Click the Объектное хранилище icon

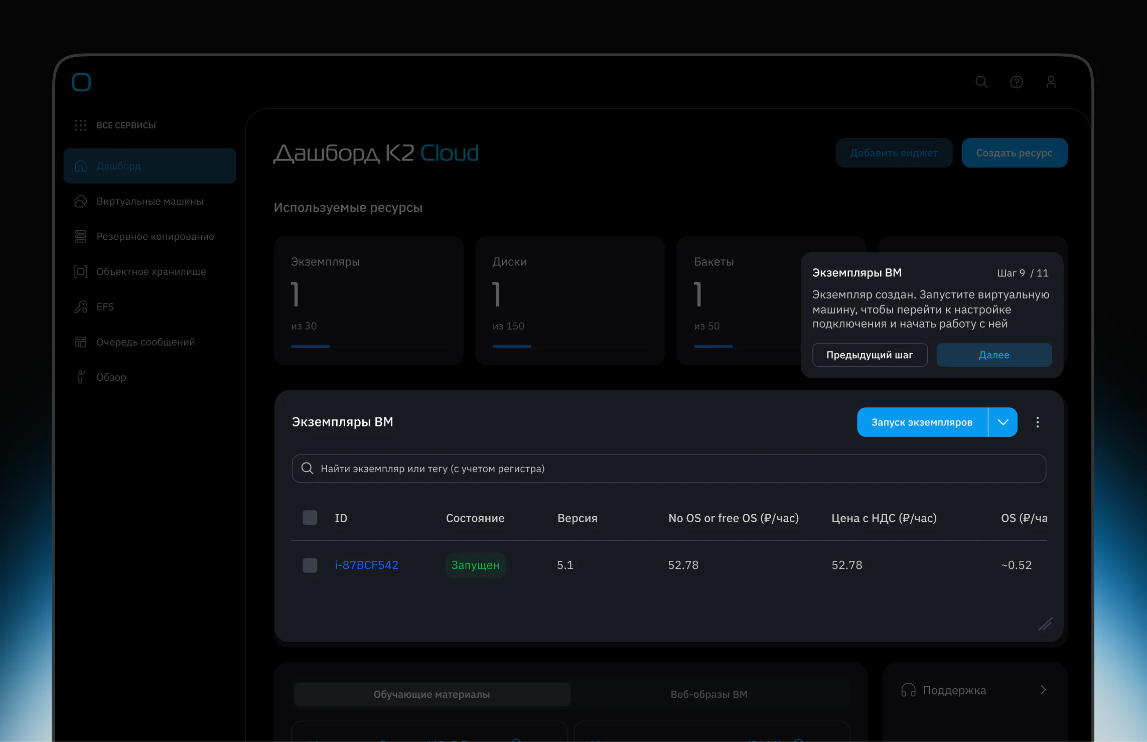click(x=80, y=271)
